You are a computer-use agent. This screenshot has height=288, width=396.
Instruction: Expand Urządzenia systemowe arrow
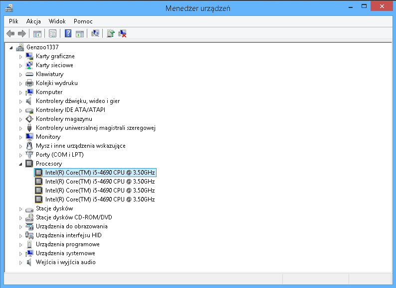pyautogui.click(x=21, y=254)
